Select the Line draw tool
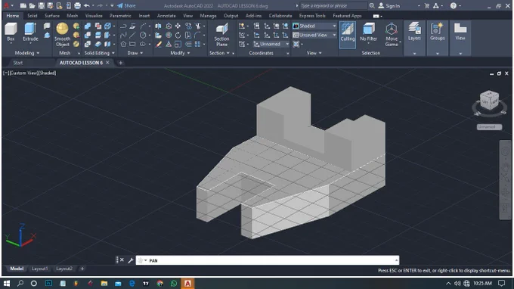 pos(132,35)
